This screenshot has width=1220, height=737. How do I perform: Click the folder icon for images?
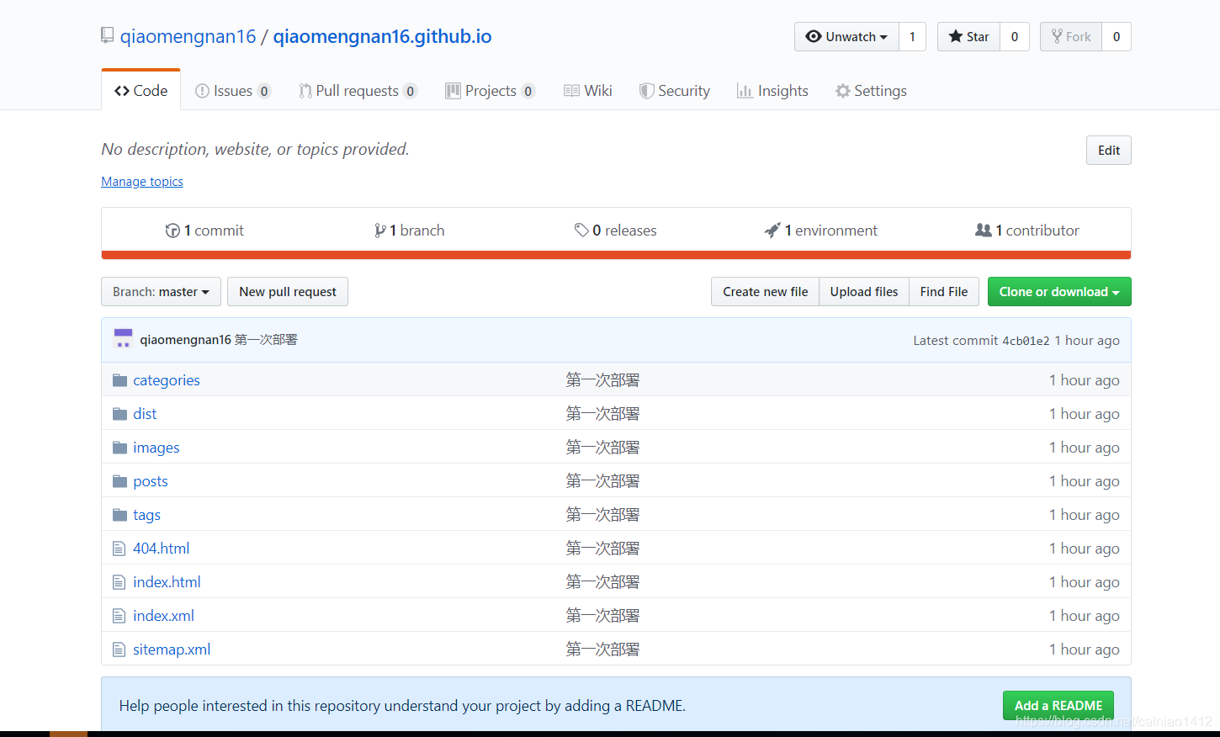120,448
